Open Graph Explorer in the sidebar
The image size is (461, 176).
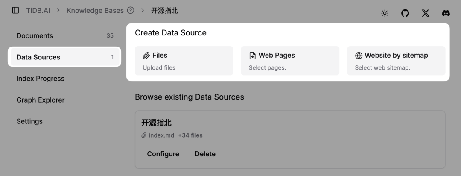pyautogui.click(x=41, y=100)
